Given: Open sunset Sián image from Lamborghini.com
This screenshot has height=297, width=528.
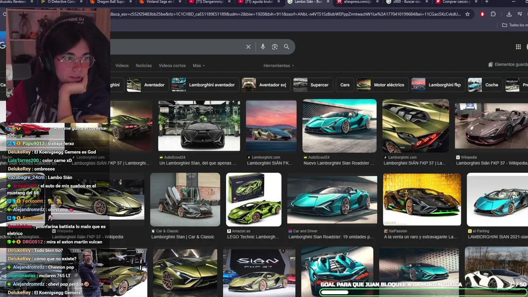Looking at the screenshot, I should pos(271,126).
